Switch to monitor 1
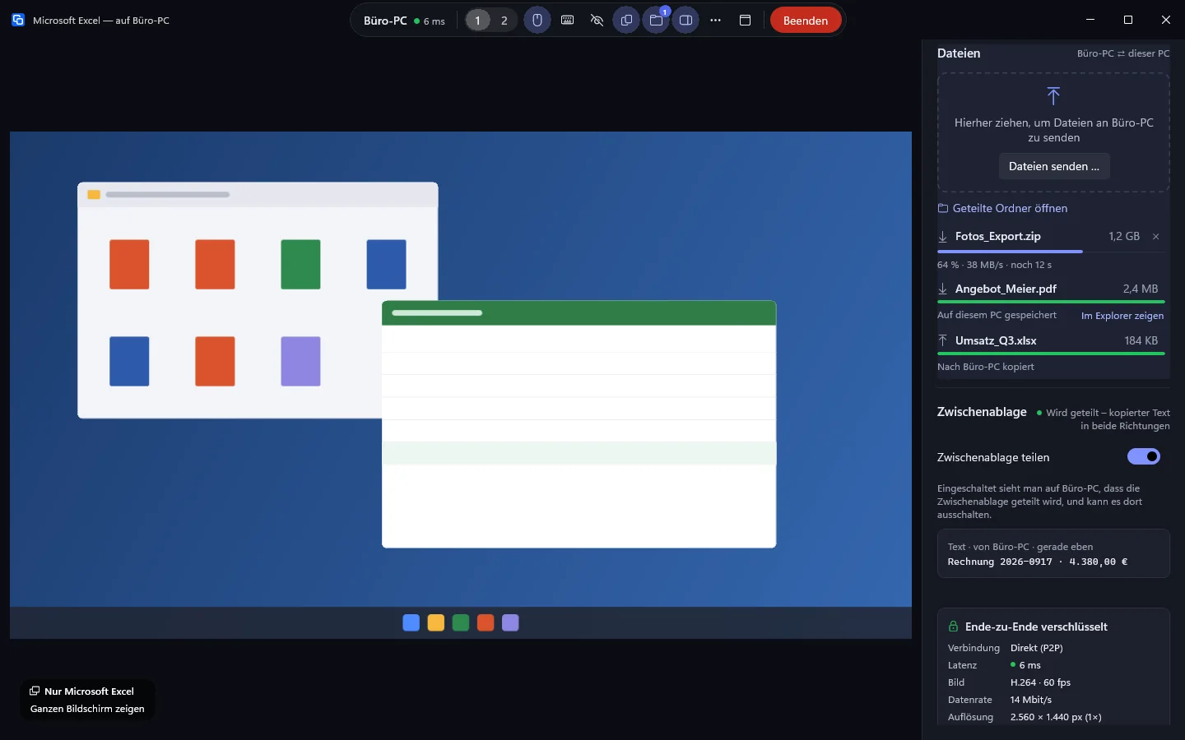The width and height of the screenshot is (1185, 740). coord(477,21)
